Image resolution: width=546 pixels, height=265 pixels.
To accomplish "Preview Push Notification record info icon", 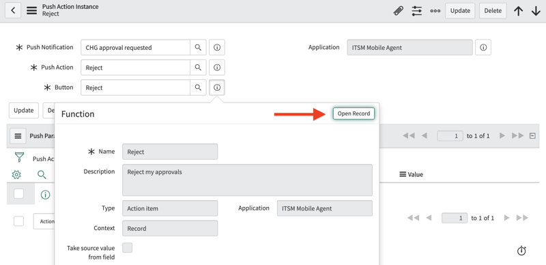I will tap(217, 47).
